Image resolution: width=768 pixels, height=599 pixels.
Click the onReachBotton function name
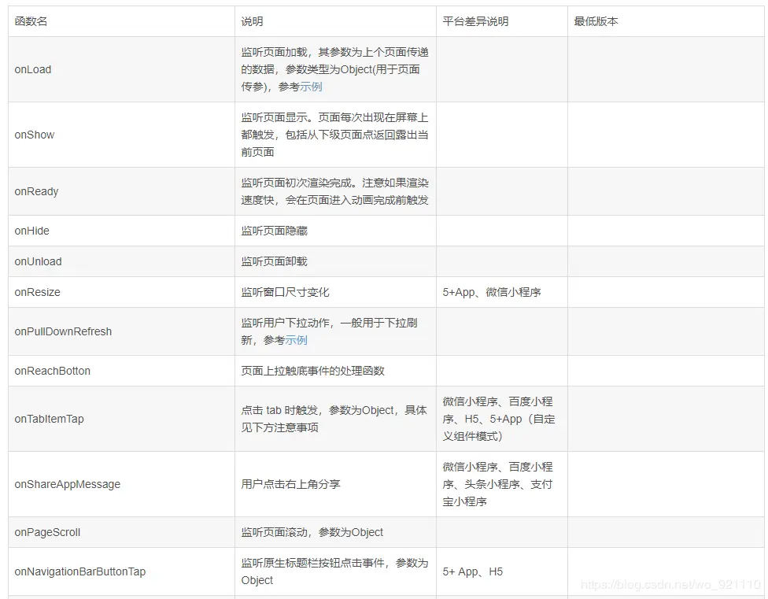pos(53,371)
